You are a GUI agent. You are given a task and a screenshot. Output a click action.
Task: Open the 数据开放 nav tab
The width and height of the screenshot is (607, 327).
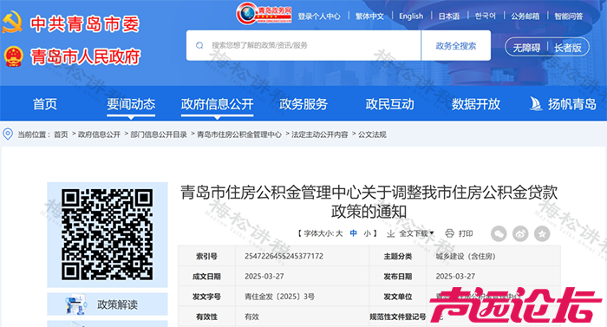tap(476, 104)
